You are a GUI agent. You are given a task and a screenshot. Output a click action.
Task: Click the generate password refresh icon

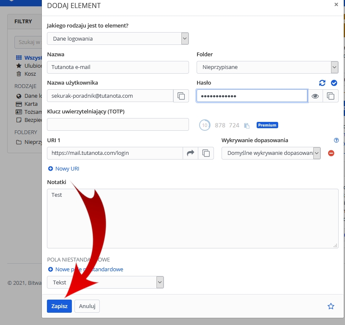point(322,83)
